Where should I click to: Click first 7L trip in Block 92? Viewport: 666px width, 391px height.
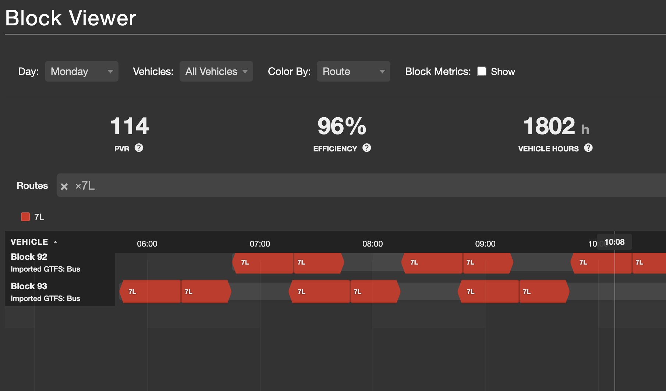(263, 263)
